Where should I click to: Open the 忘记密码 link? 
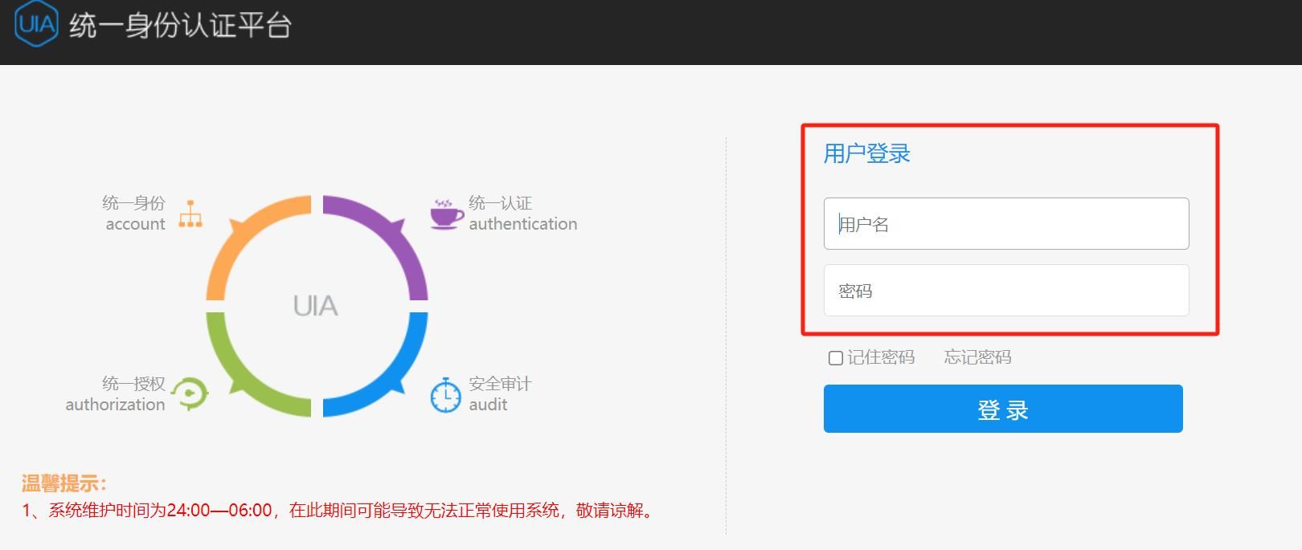click(x=977, y=357)
